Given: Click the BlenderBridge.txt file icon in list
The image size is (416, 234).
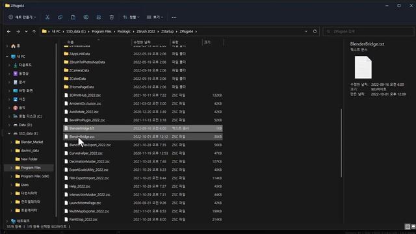Looking at the screenshot, I should click(x=66, y=129).
